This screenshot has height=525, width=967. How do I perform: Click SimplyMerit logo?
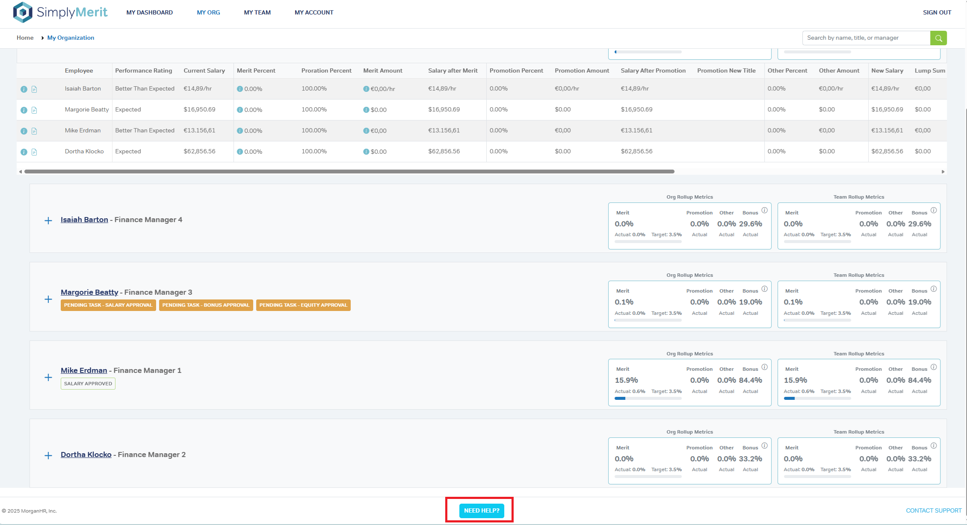pyautogui.click(x=60, y=12)
